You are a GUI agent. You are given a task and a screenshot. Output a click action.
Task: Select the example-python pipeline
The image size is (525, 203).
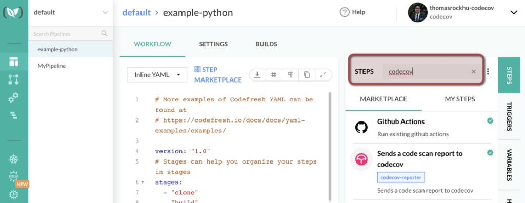[x=71, y=49]
